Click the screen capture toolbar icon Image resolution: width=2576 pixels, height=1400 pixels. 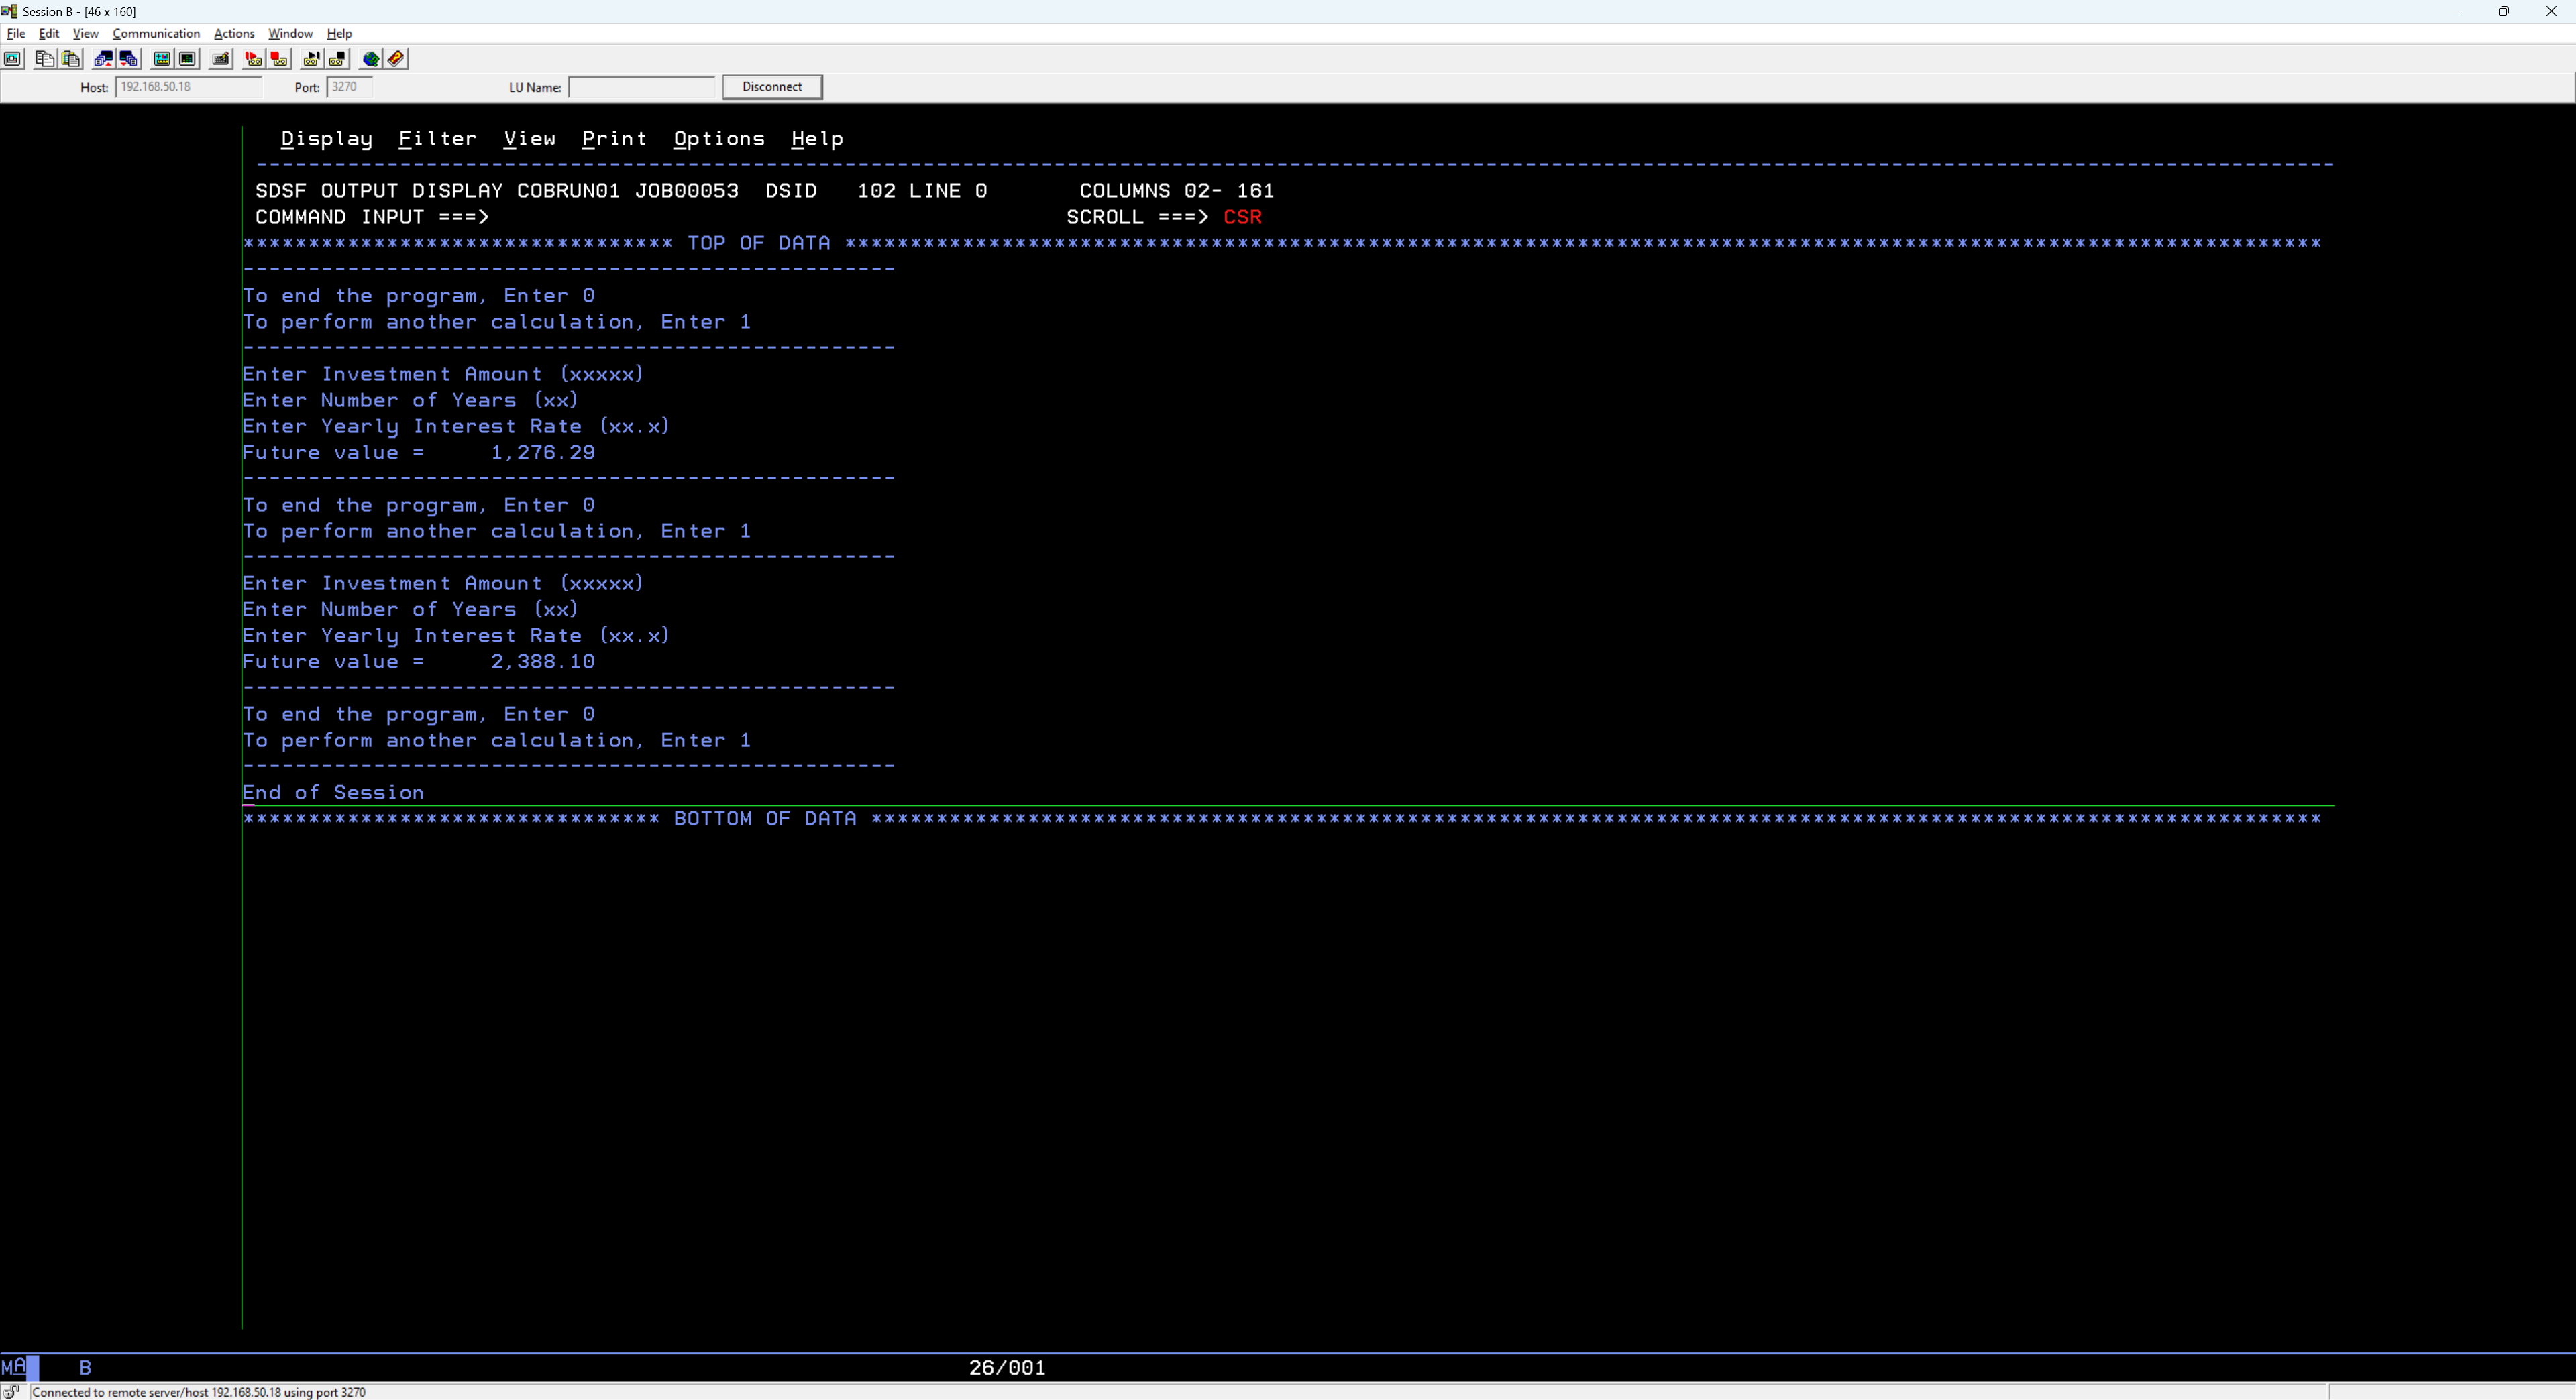click(11, 59)
